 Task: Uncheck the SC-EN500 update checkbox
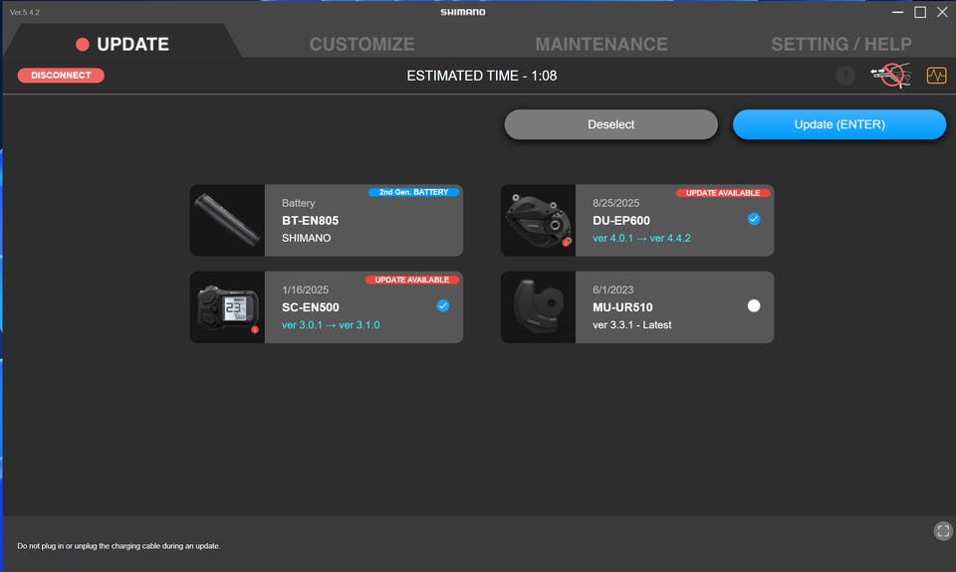[442, 305]
